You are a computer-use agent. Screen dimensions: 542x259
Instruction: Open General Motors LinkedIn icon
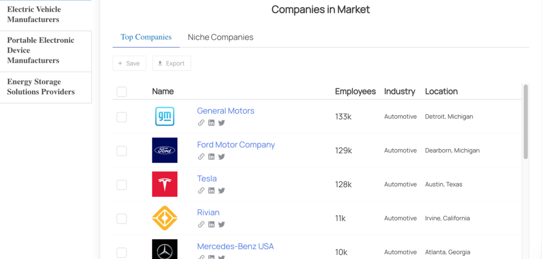click(x=211, y=123)
